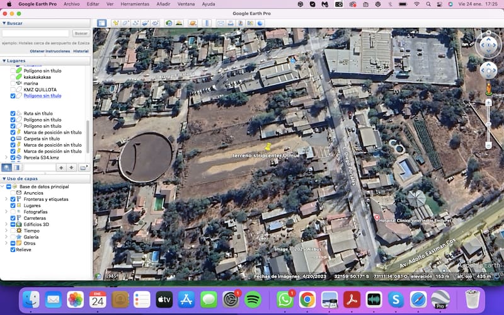Open Google Chrome from the Dock

pyautogui.click(x=307, y=300)
